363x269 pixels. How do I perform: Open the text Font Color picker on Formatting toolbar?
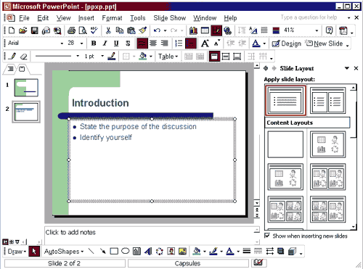[256, 44]
